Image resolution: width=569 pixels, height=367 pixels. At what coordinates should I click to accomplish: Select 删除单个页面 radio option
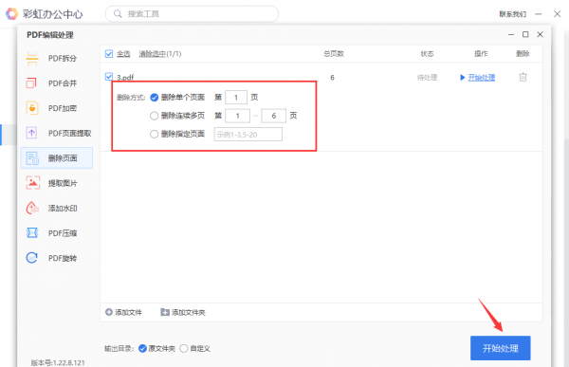tap(155, 98)
